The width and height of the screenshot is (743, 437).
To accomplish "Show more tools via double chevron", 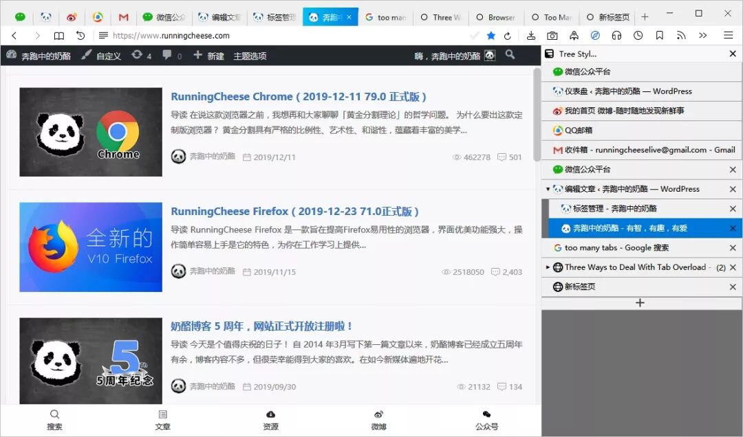I will [702, 36].
